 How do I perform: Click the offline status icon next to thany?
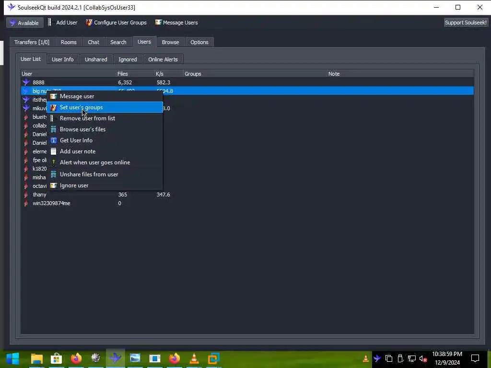pyautogui.click(x=26, y=195)
